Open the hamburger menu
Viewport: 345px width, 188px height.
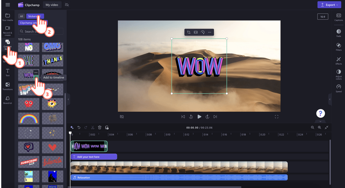pos(8,5)
